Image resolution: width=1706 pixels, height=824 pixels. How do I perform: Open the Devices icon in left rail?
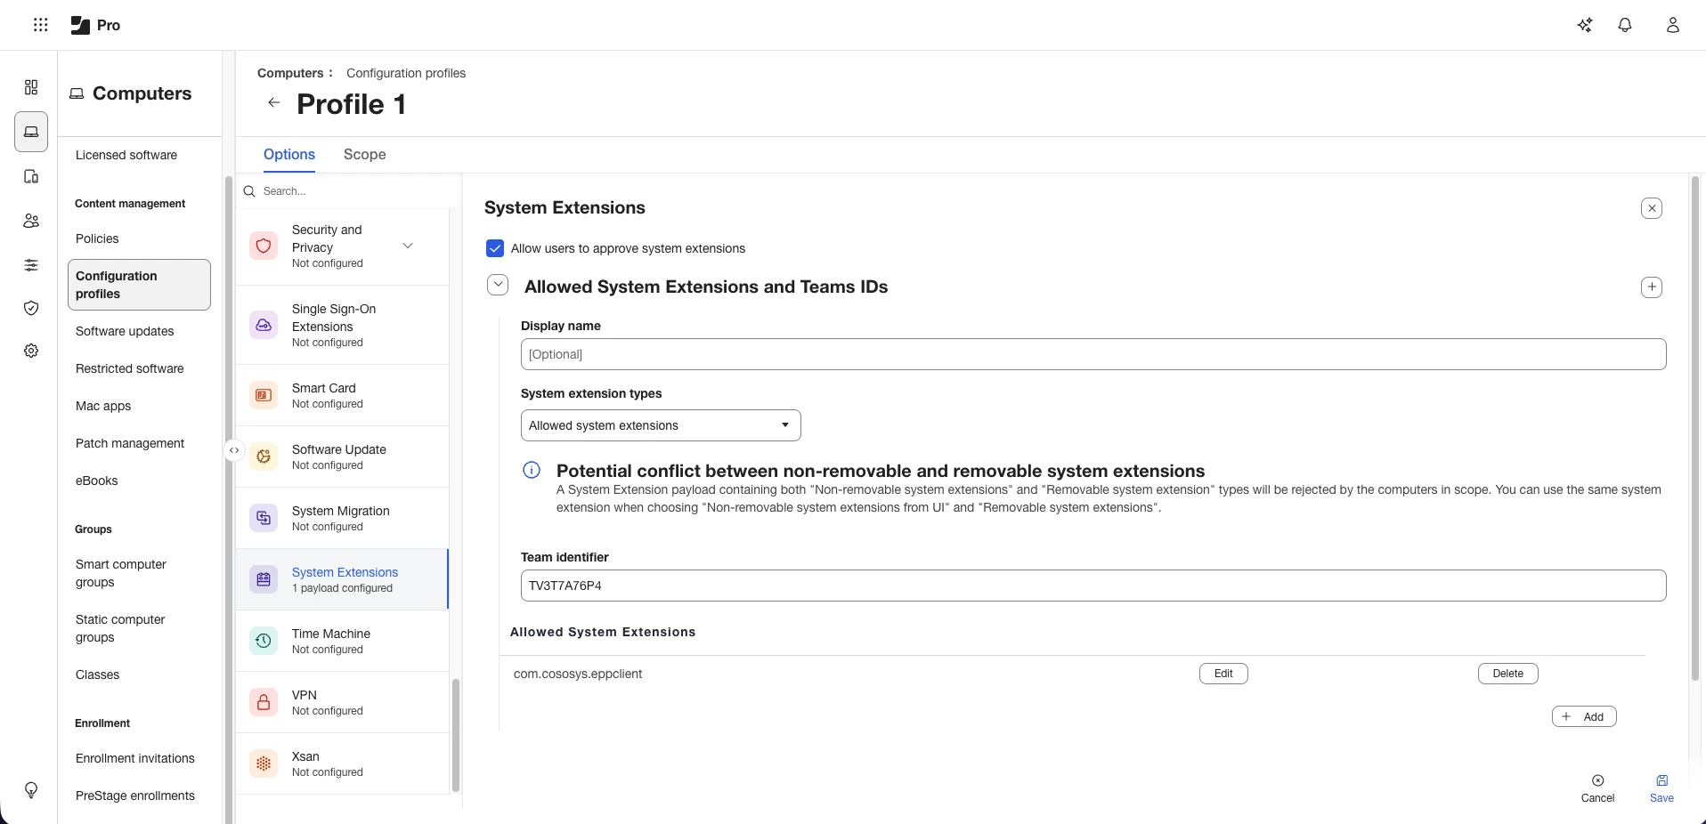(31, 176)
